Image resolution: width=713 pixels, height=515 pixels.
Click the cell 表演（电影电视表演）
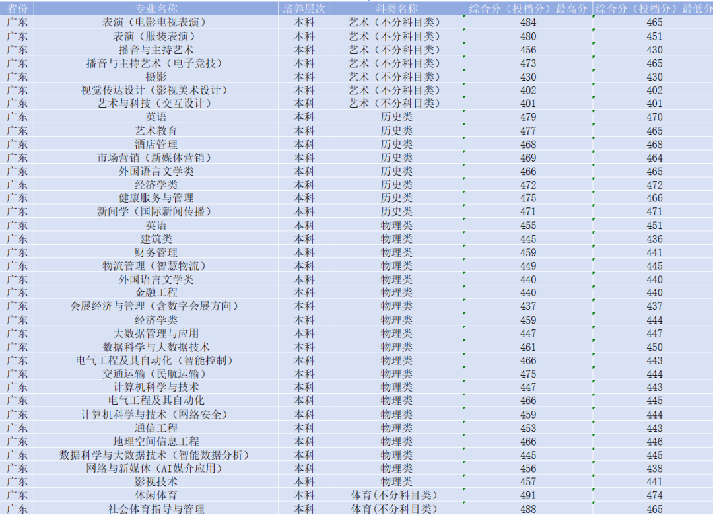pos(156,22)
